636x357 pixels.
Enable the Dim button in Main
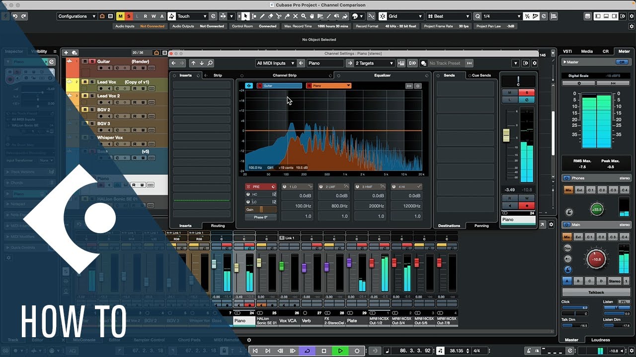tap(567, 247)
